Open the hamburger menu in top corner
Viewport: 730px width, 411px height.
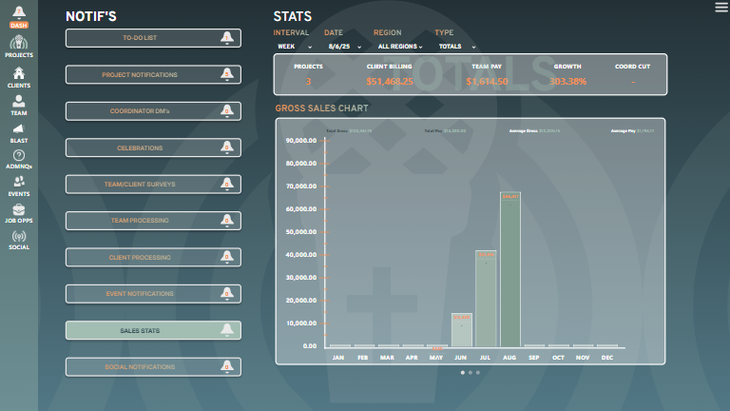(x=720, y=8)
